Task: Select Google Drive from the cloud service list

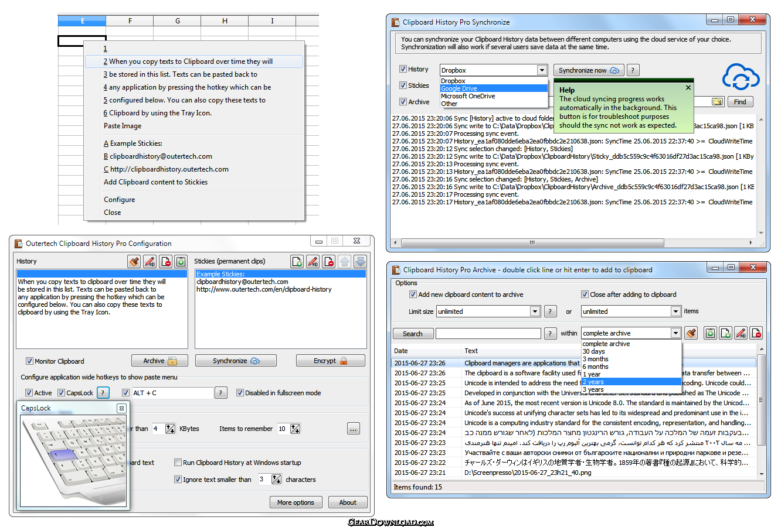Action: (x=494, y=88)
